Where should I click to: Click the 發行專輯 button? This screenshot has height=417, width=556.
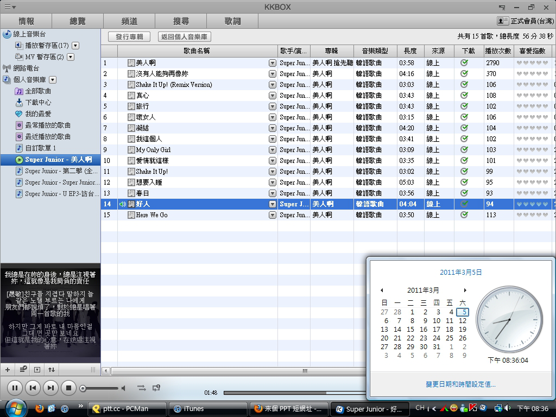[129, 37]
